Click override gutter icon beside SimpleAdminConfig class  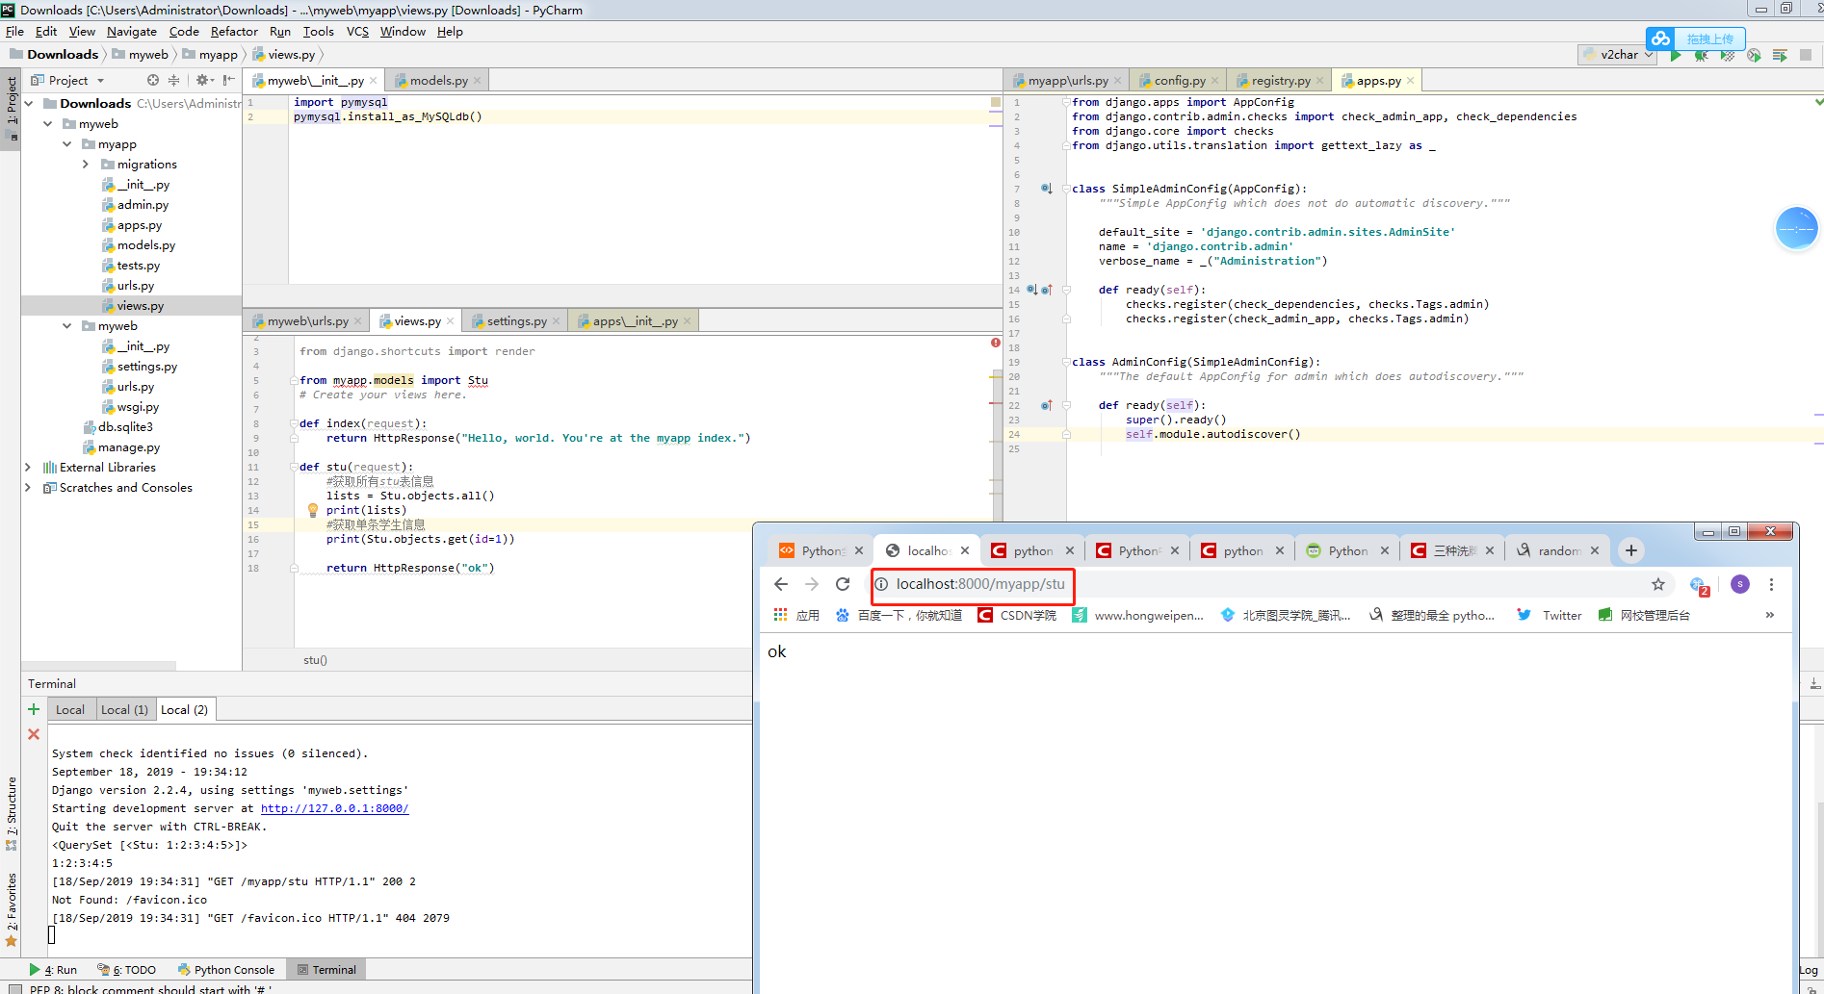[x=1046, y=189]
